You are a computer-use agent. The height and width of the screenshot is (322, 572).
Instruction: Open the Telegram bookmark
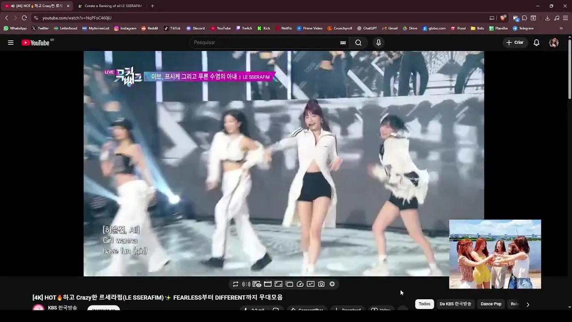tap(523, 28)
